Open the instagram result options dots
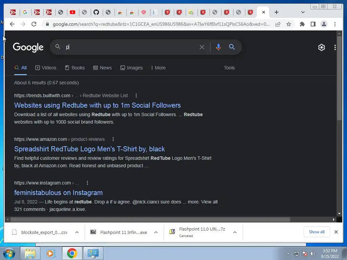 pyautogui.click(x=87, y=183)
